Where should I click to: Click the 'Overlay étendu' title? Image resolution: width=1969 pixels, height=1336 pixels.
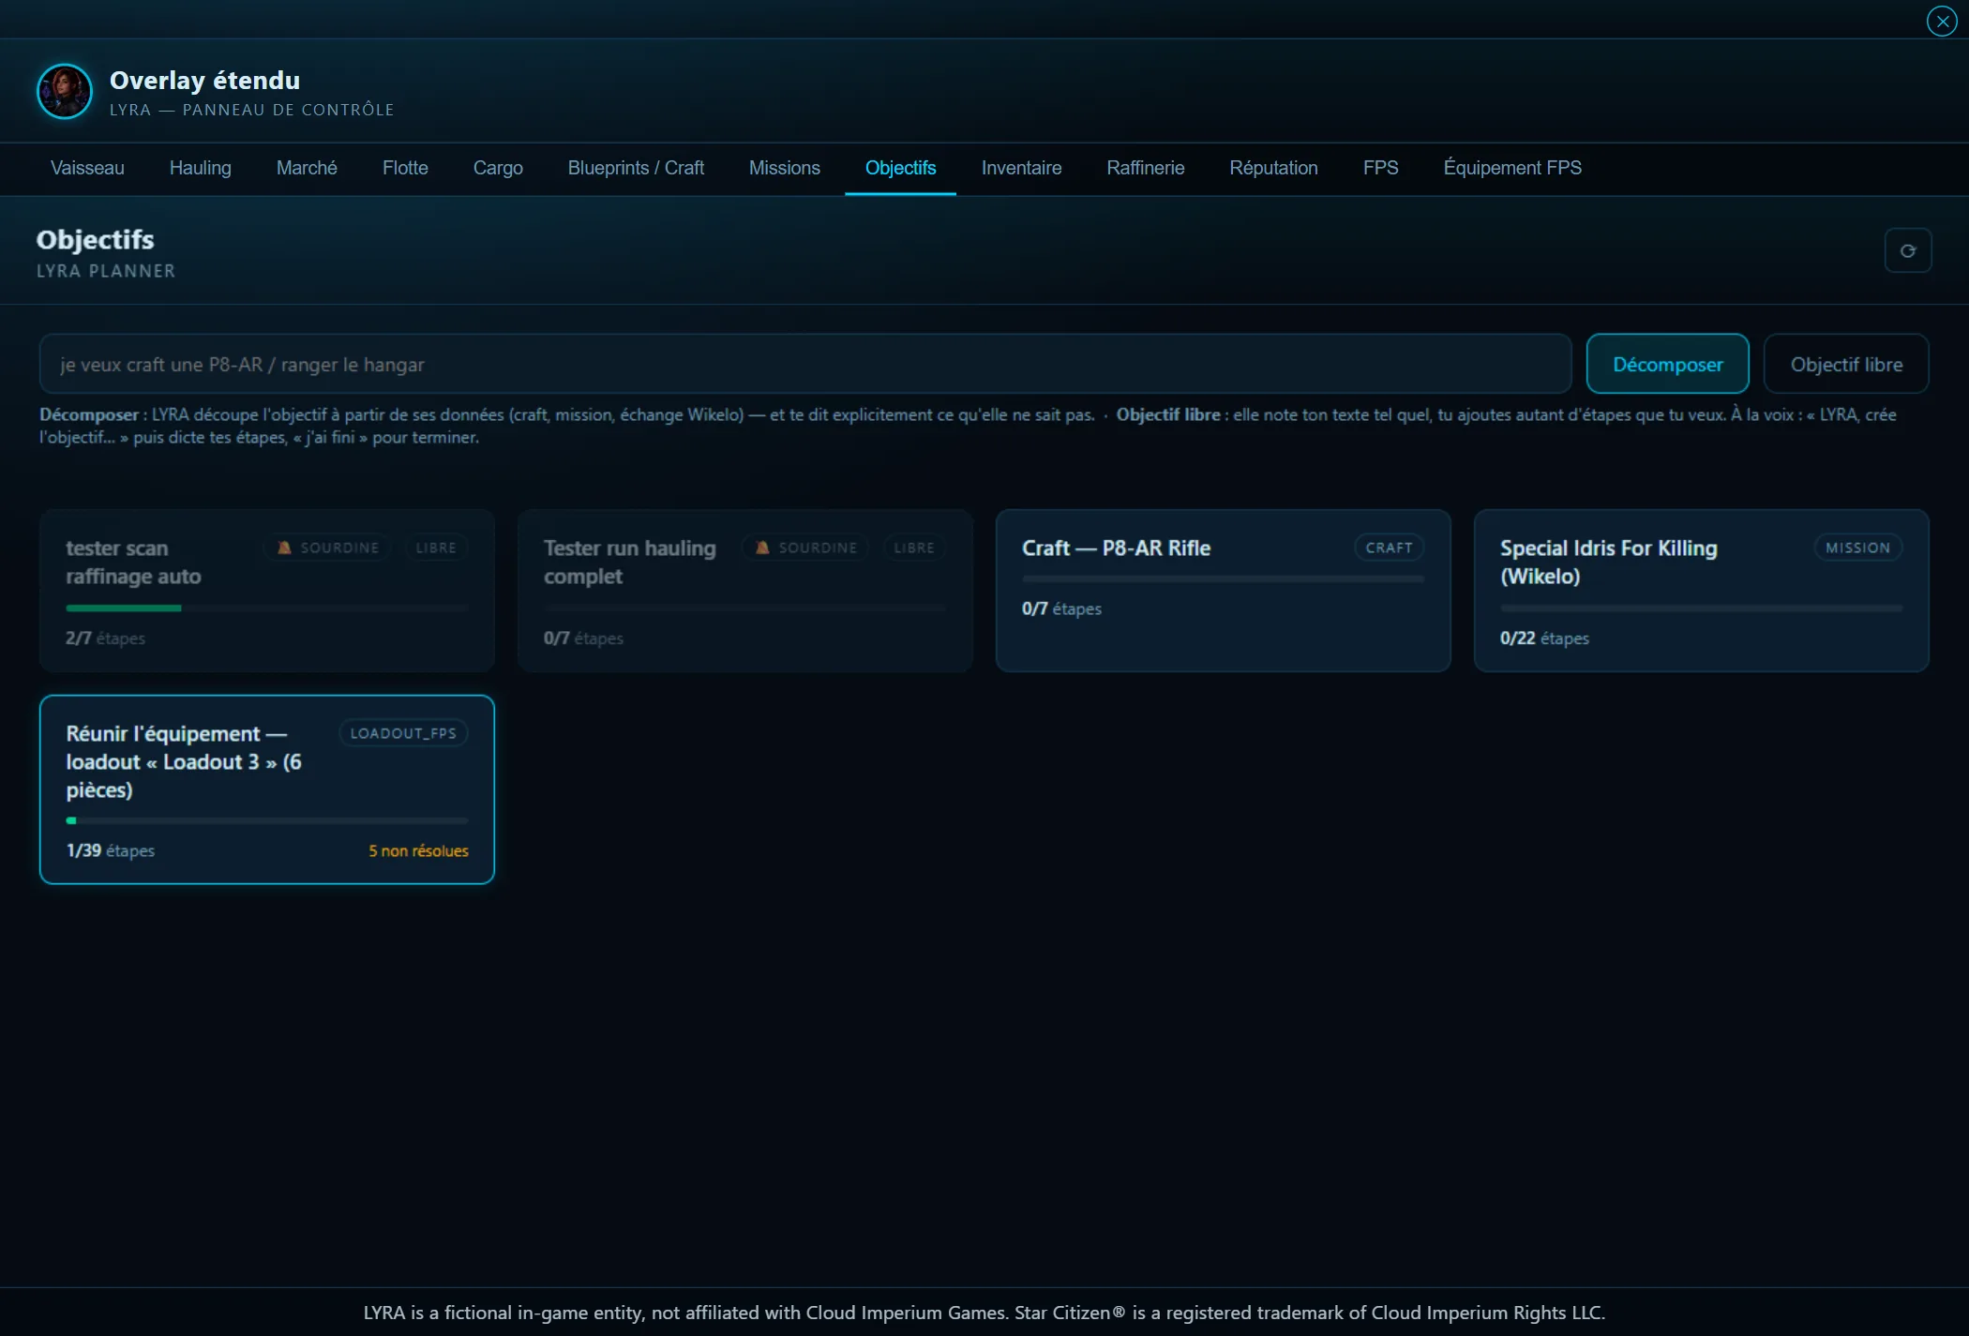pos(204,81)
